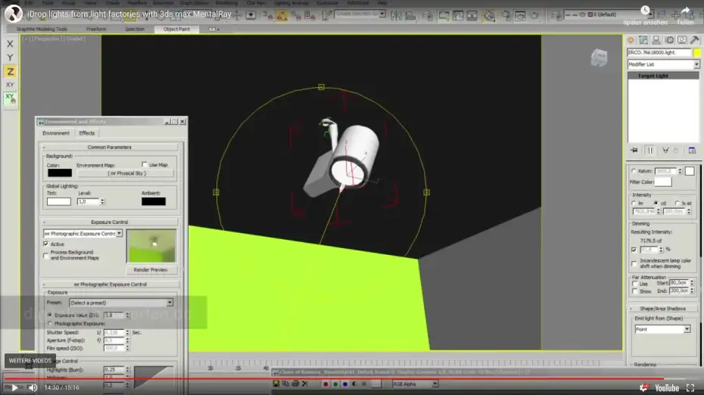Collapse the Common Parameters rollout
This screenshot has height=395, width=704.
tap(110, 148)
